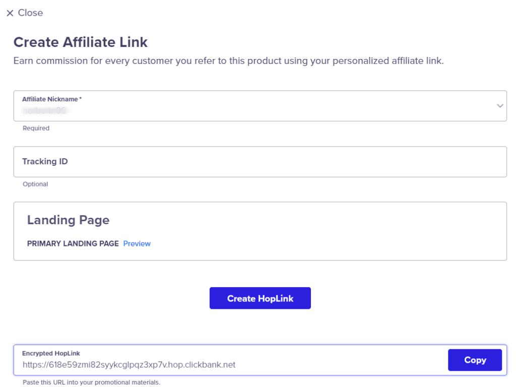Open the landing page Preview link
Image resolution: width=516 pixels, height=387 pixels.
point(137,243)
